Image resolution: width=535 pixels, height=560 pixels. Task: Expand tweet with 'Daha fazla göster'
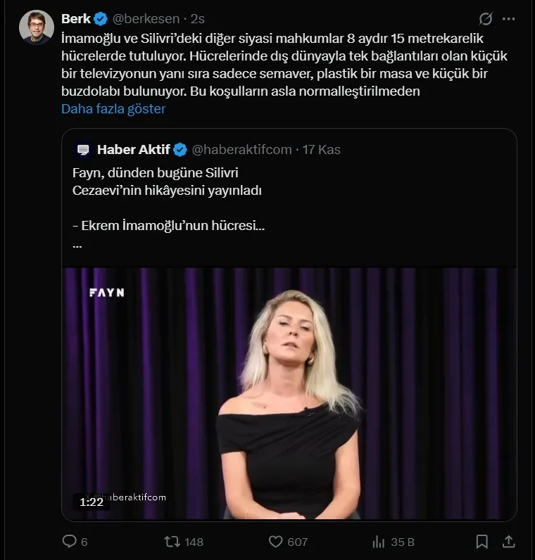pos(113,108)
